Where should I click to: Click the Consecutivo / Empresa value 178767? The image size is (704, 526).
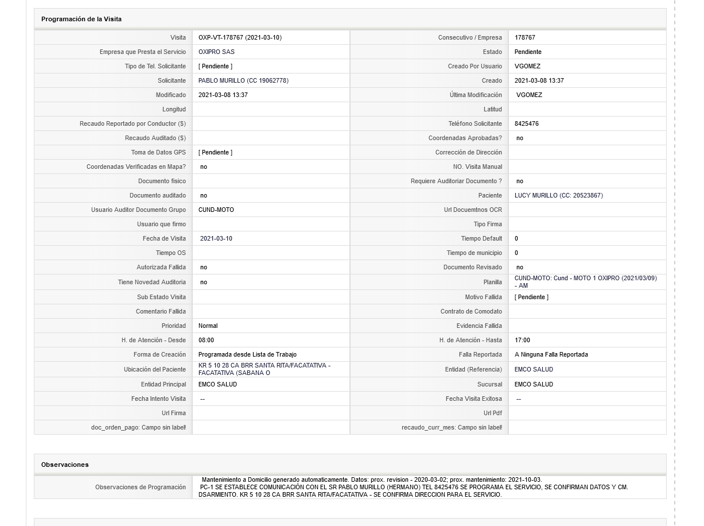(525, 37)
